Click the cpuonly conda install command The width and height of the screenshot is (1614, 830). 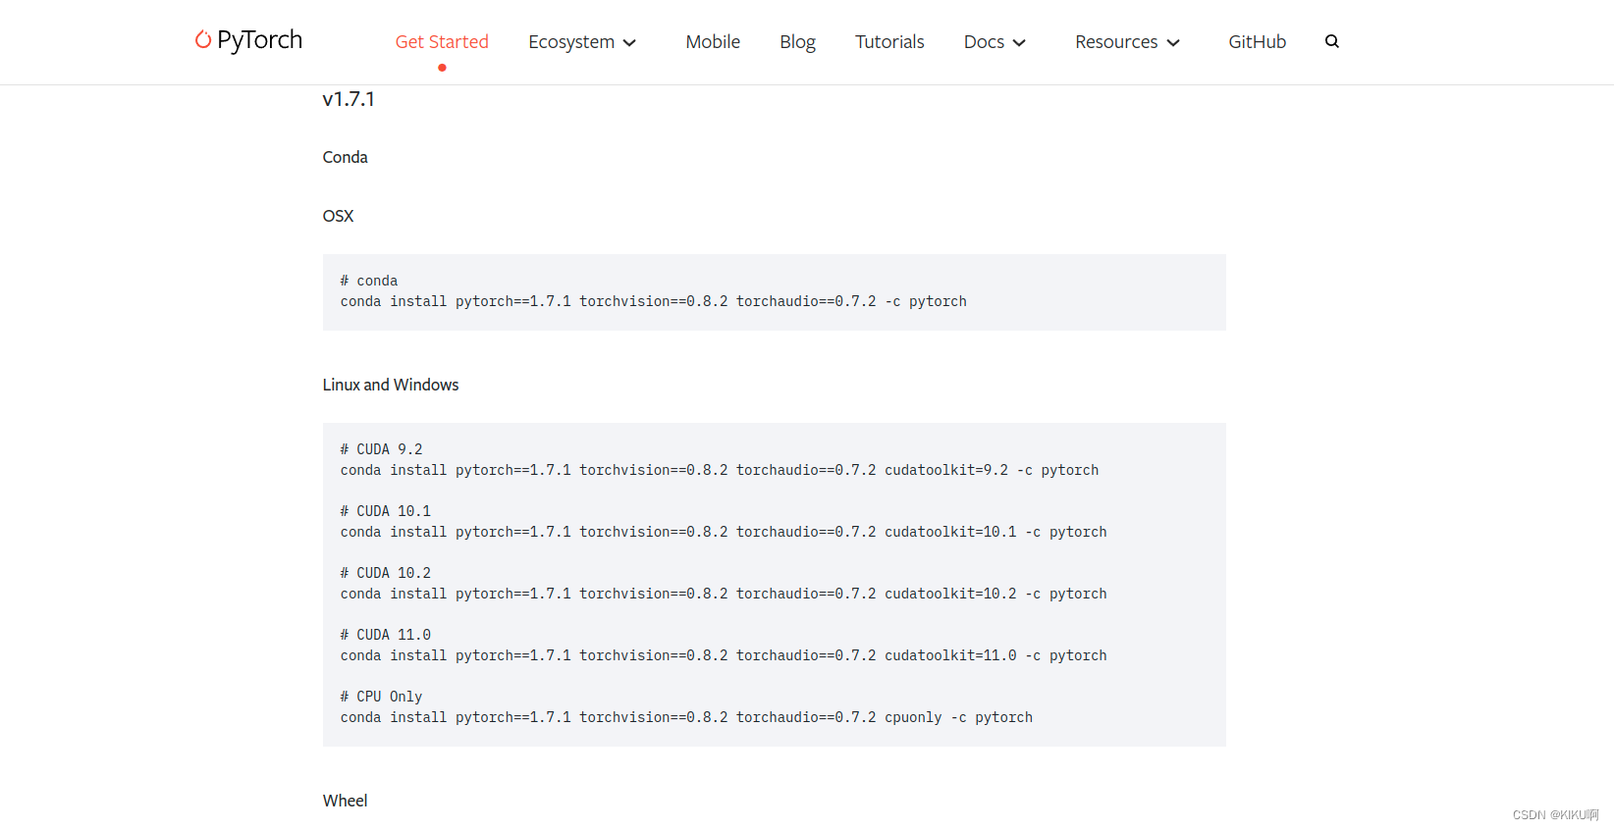tap(686, 717)
